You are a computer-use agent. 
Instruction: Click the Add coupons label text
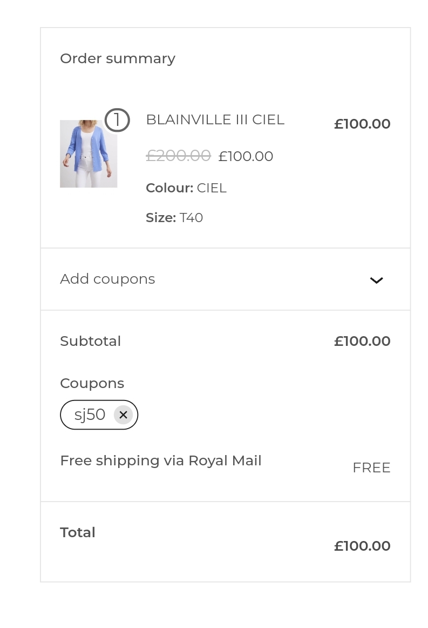(x=107, y=279)
